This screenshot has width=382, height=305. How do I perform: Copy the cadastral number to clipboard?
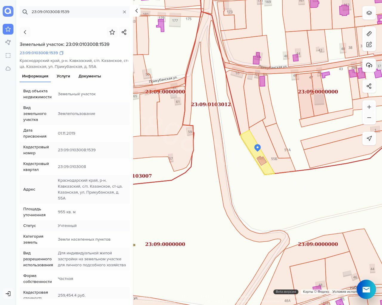[61, 53]
